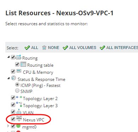Click the Status & Response Time label
The height and width of the screenshot is (132, 138).
[x=41, y=79]
